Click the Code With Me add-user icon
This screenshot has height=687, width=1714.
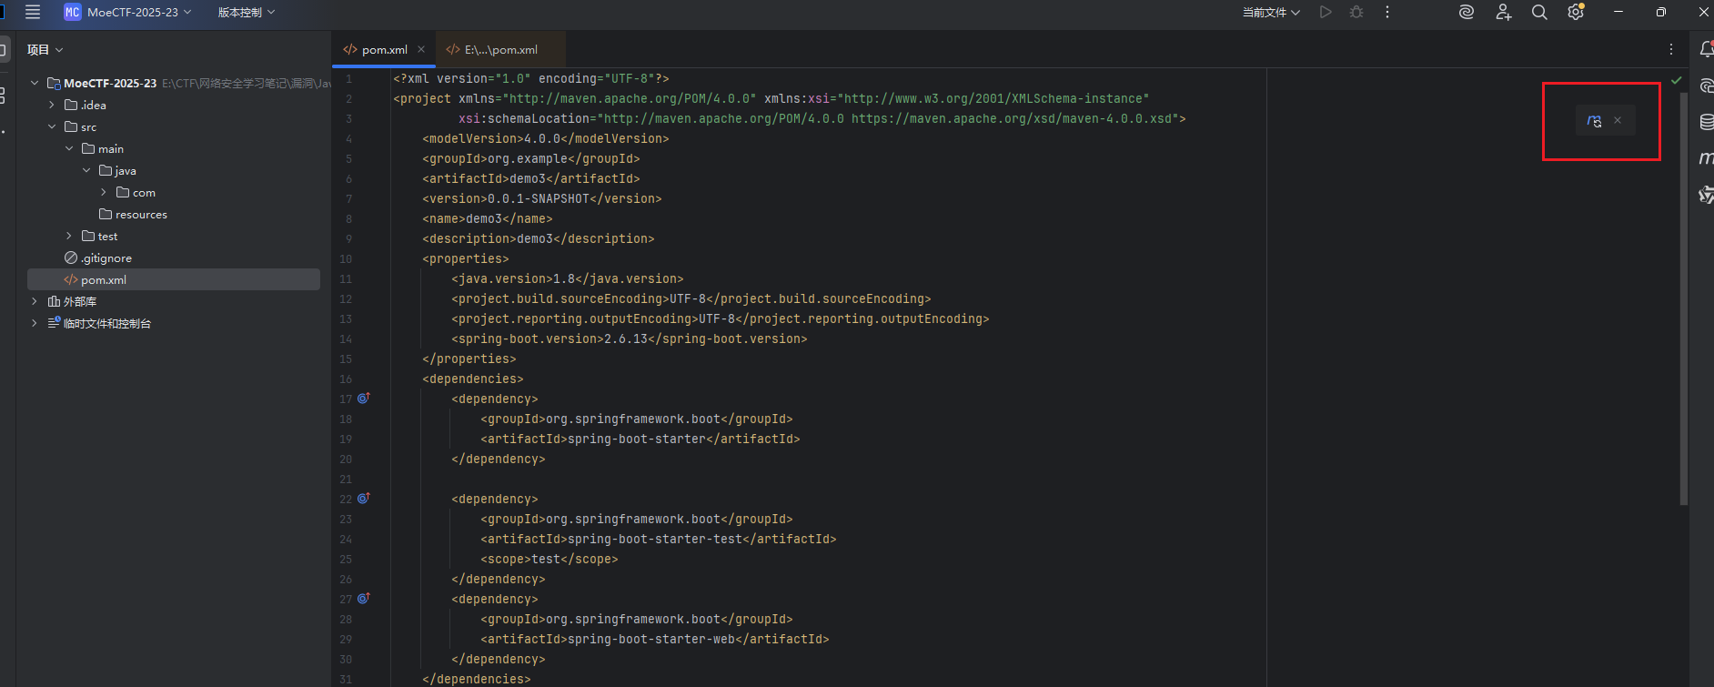1503,12
